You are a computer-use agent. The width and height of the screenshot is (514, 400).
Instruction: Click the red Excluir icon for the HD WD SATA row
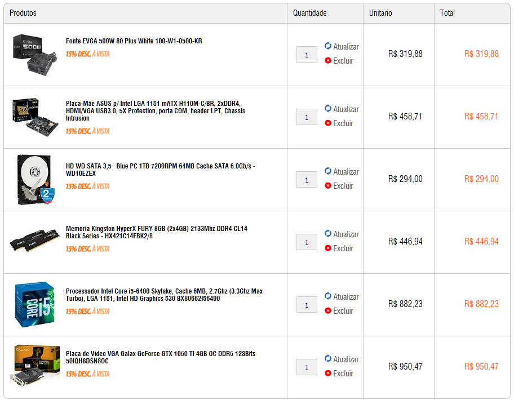[328, 186]
